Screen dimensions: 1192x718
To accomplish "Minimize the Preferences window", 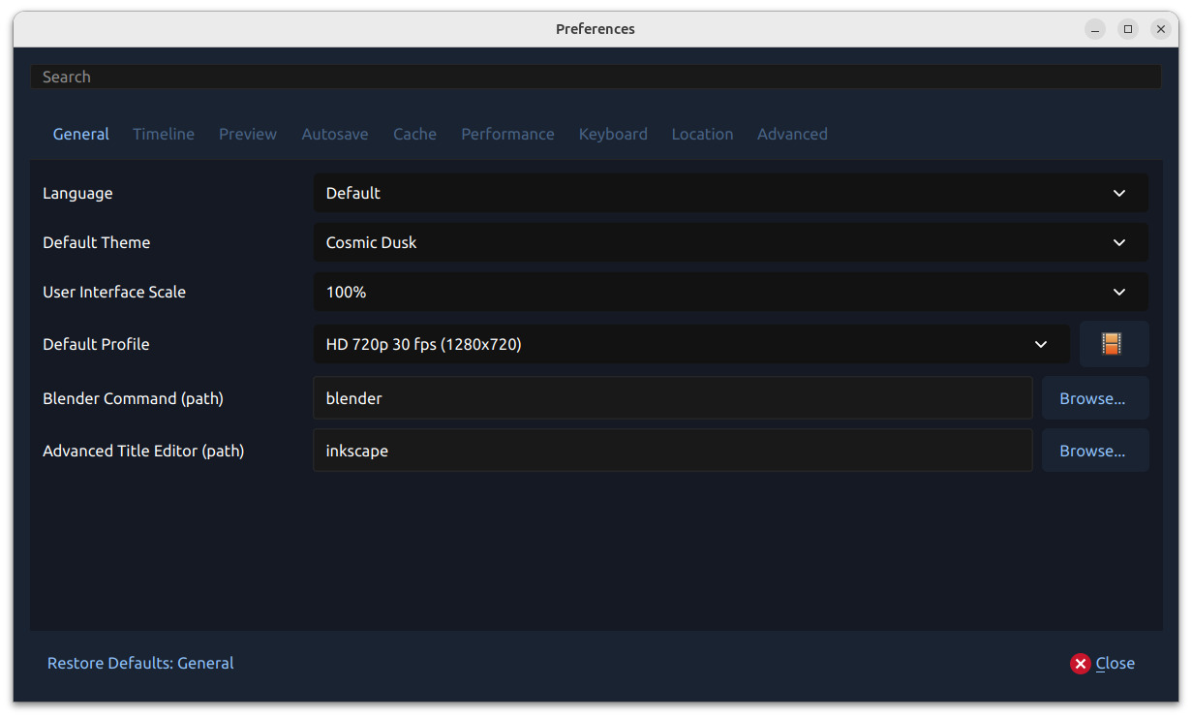I will point(1095,29).
